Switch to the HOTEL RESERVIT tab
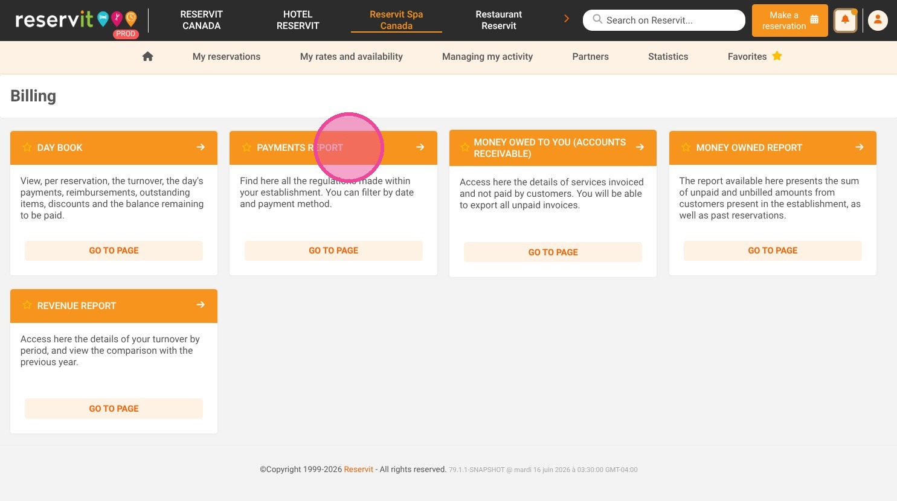 point(298,20)
